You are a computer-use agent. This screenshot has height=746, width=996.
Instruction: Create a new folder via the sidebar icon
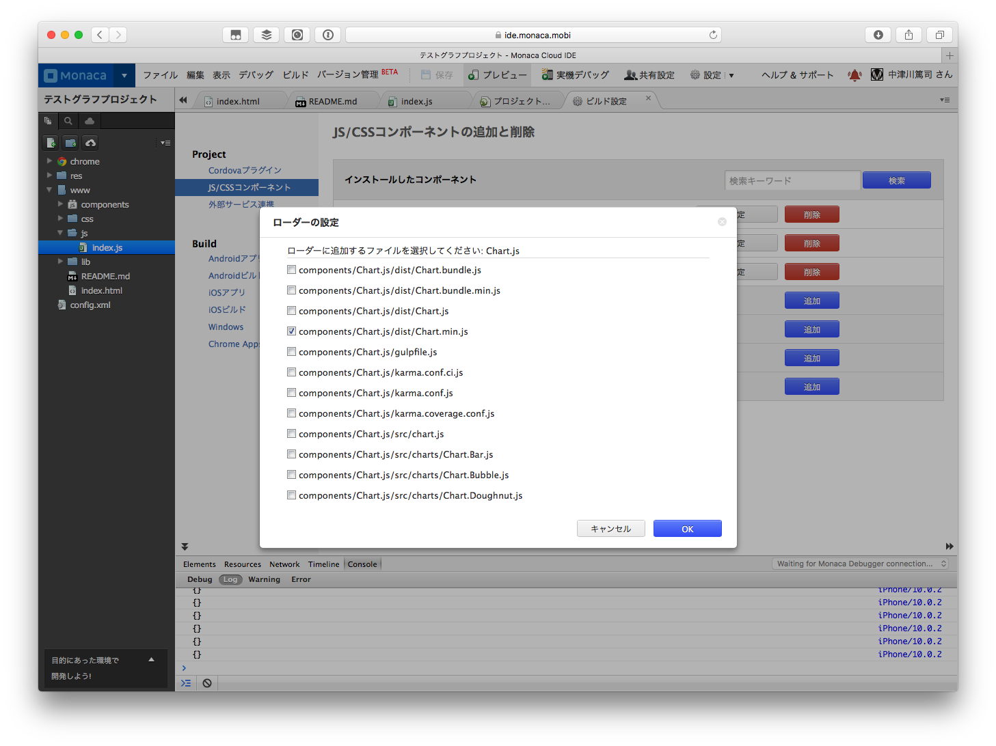coord(70,142)
